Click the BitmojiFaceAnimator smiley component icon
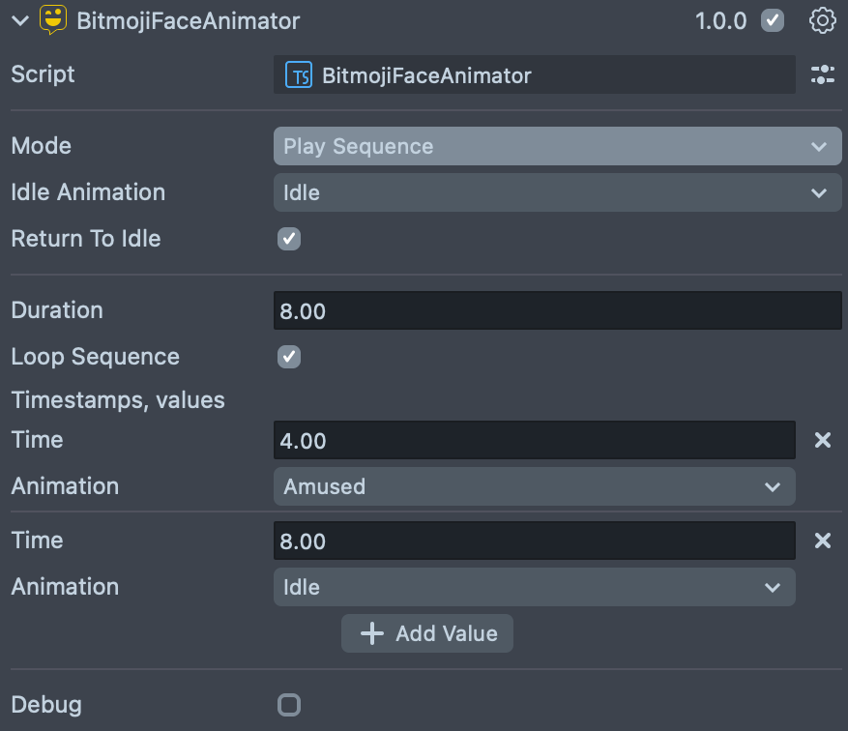 point(53,20)
